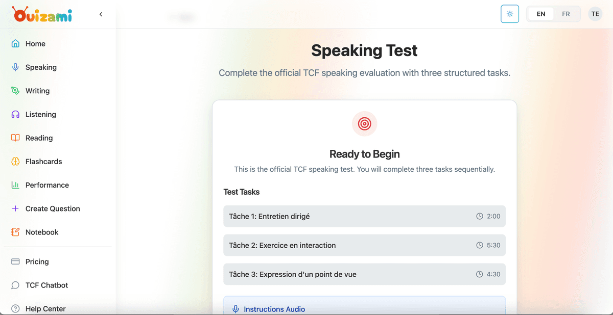613x315 pixels.
Task: Select the Flashcards icon
Action: pyautogui.click(x=16, y=161)
